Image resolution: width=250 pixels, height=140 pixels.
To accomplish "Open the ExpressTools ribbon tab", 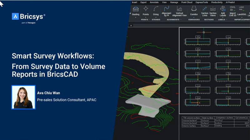I will coord(202,2).
